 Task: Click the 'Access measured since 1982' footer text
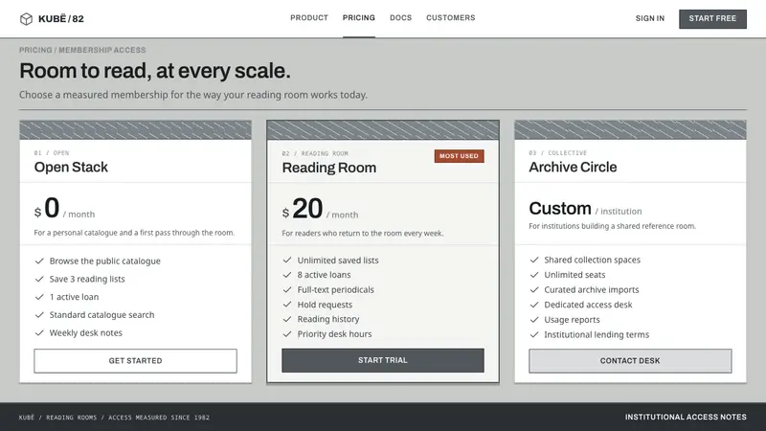click(x=159, y=418)
